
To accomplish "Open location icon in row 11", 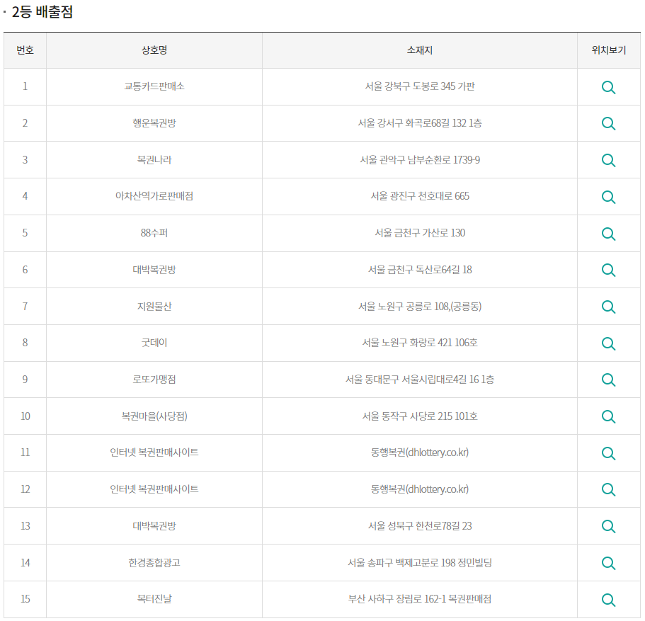I will click(x=608, y=453).
